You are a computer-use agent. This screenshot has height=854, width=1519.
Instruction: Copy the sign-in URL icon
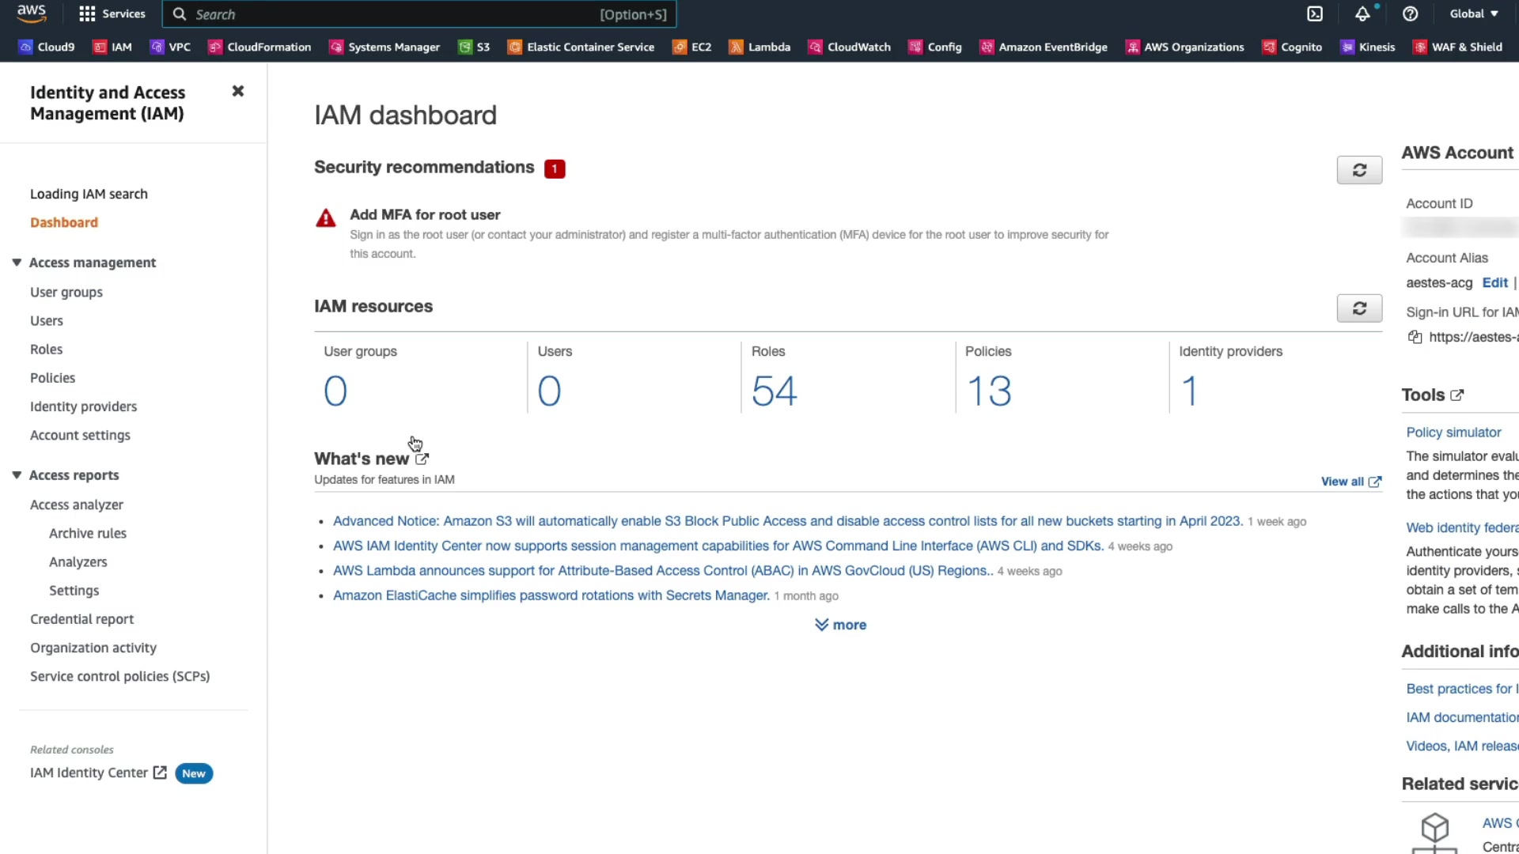pos(1415,338)
